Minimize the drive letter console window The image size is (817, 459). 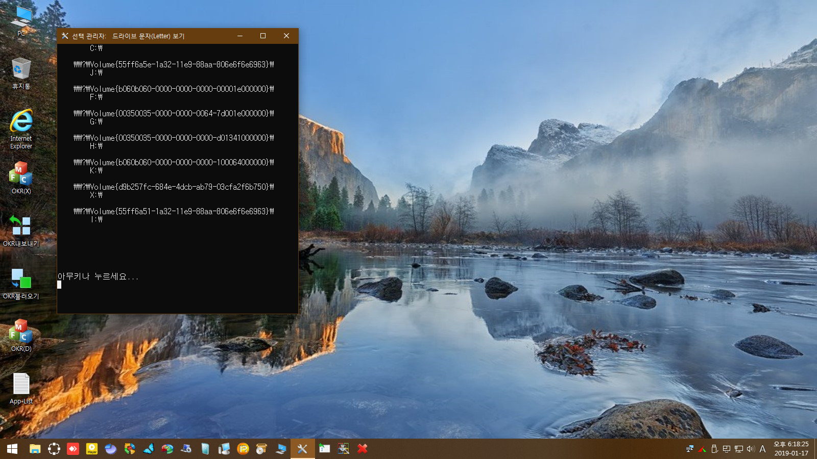click(x=240, y=36)
